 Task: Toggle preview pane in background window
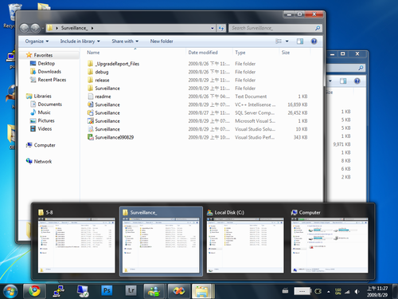tap(343, 81)
